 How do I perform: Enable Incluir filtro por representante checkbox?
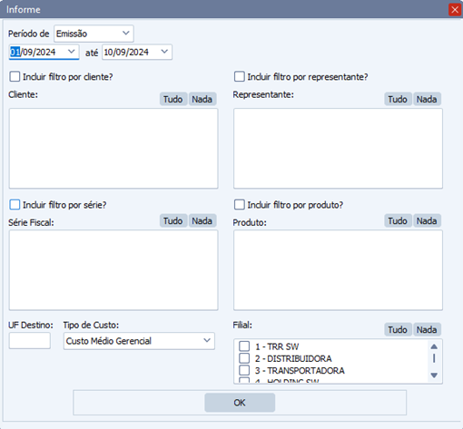click(239, 77)
